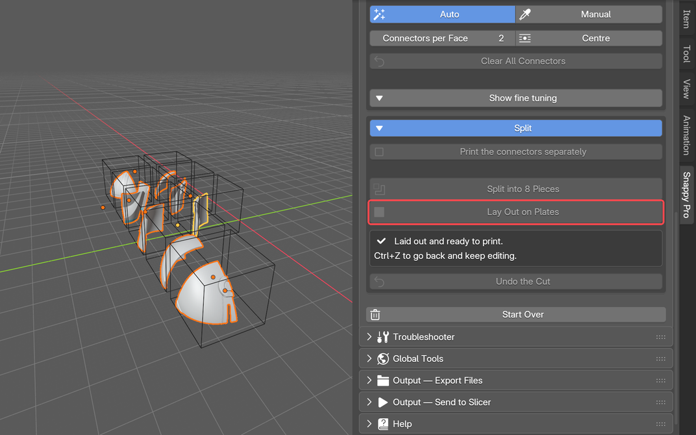
Task: Click the folder icon for Export Files
Action: 382,380
